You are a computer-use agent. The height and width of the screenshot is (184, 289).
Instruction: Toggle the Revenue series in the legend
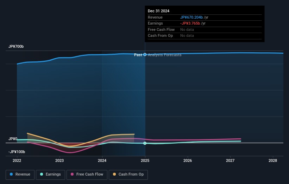pyautogui.click(x=20, y=174)
